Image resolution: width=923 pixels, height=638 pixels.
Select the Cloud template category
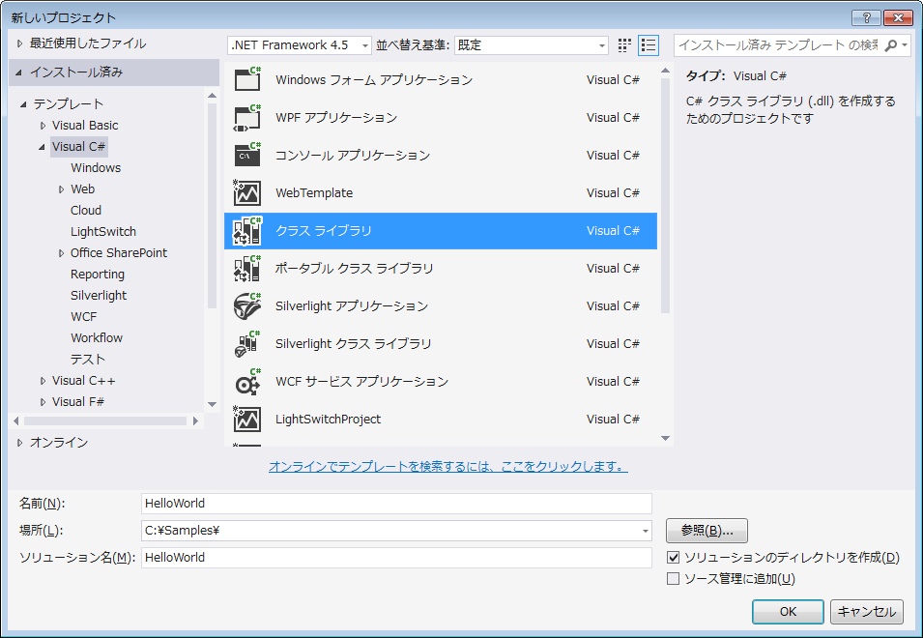click(x=86, y=210)
